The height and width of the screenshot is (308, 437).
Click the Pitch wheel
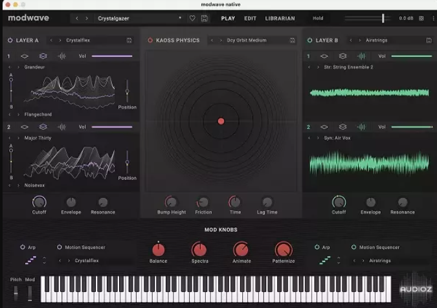click(x=16, y=293)
